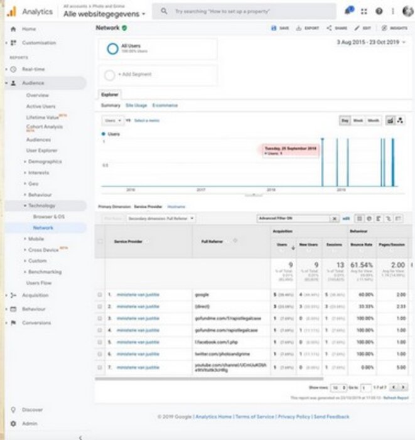The height and width of the screenshot is (440, 415).
Task: Click the chart timeline range slider handle
Action: point(254,195)
